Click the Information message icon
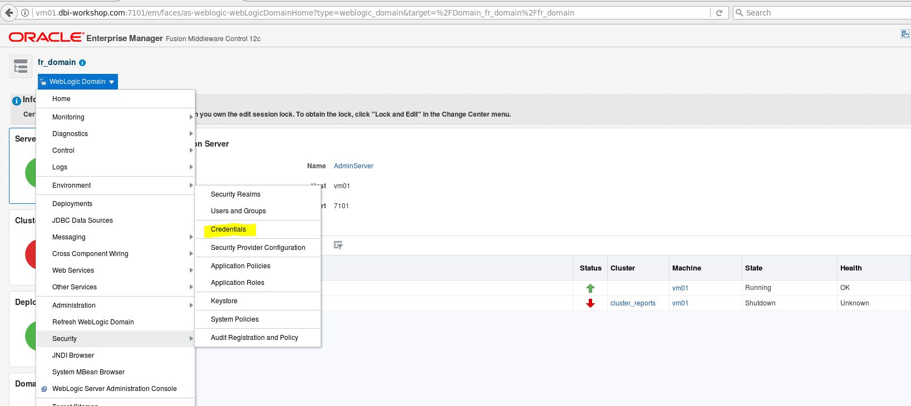 click(x=17, y=101)
